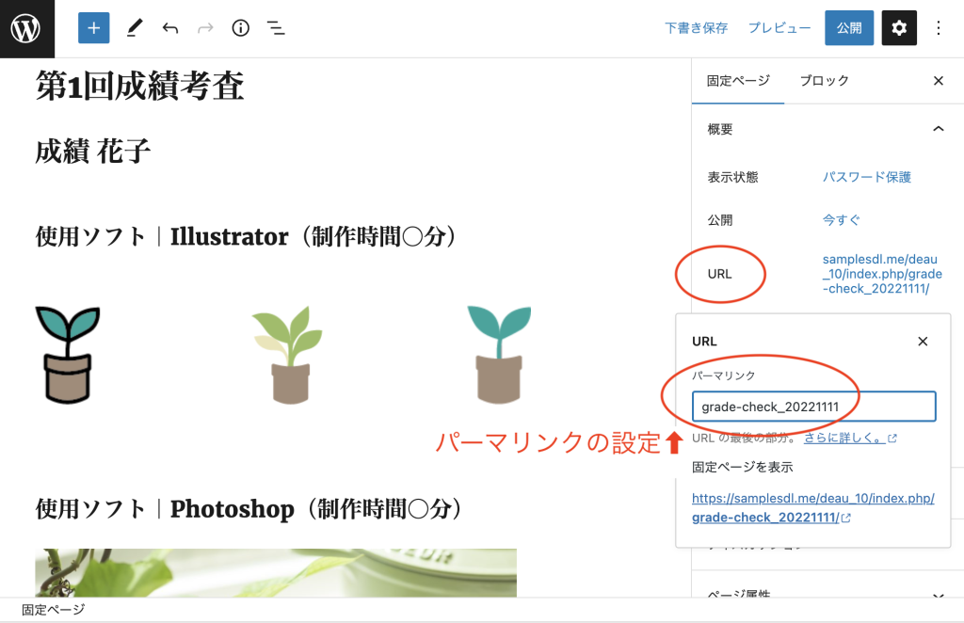Open the パスワード保護 visibility dropdown
The height and width of the screenshot is (623, 964).
pos(866,177)
